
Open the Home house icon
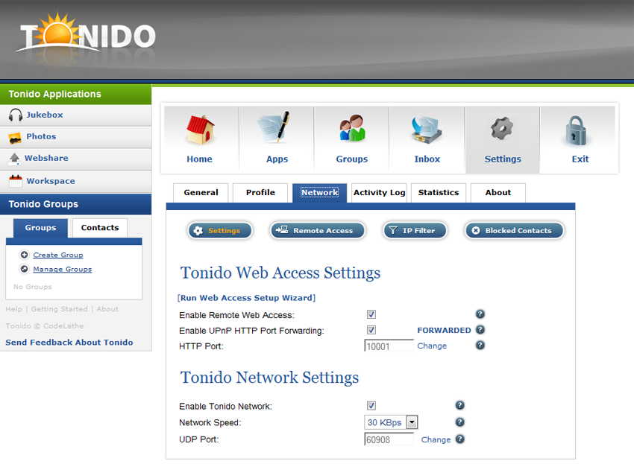pyautogui.click(x=200, y=130)
